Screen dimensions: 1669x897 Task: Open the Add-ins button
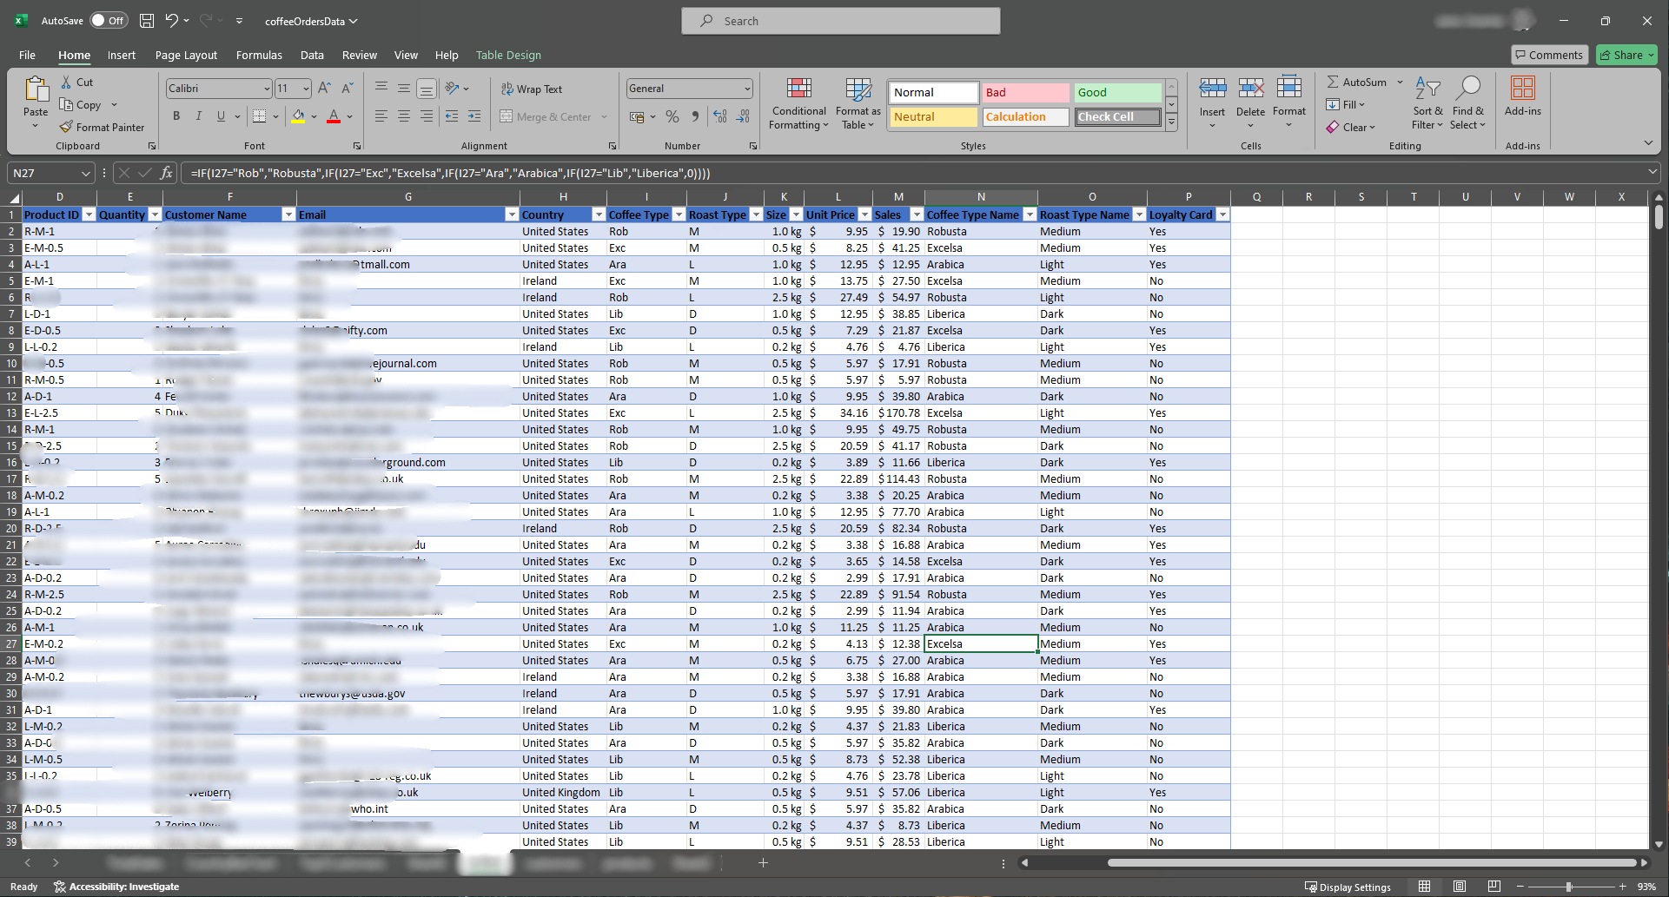1522,96
